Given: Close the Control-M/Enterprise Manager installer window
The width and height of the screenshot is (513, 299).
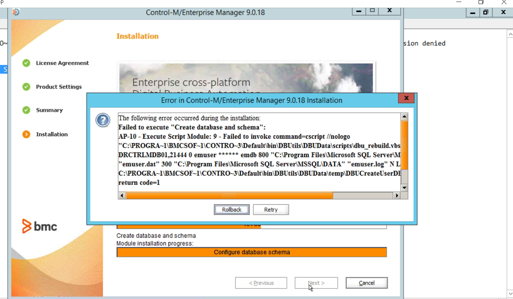Looking at the screenshot, I should coord(390,11).
